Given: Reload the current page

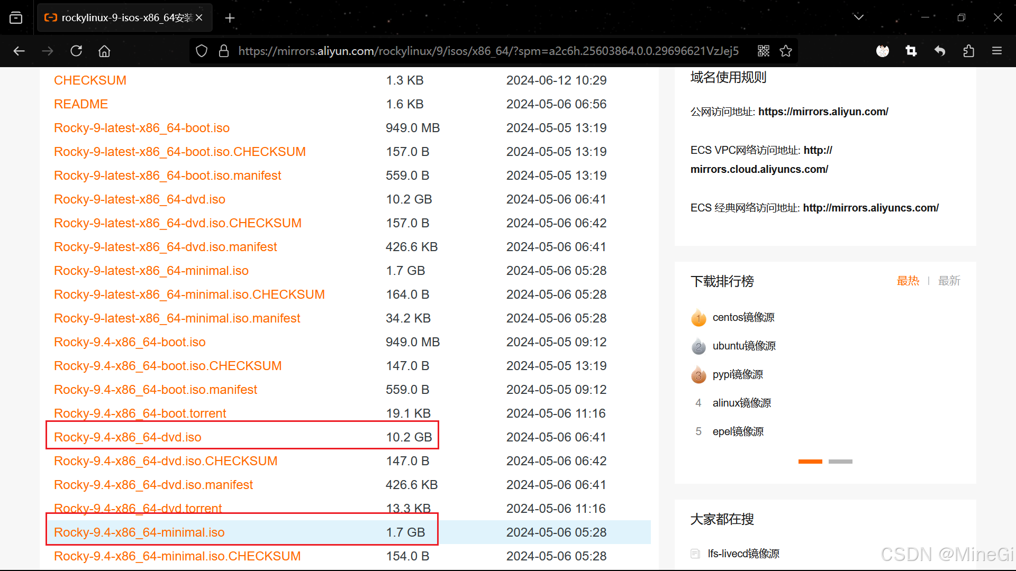Looking at the screenshot, I should pos(76,51).
